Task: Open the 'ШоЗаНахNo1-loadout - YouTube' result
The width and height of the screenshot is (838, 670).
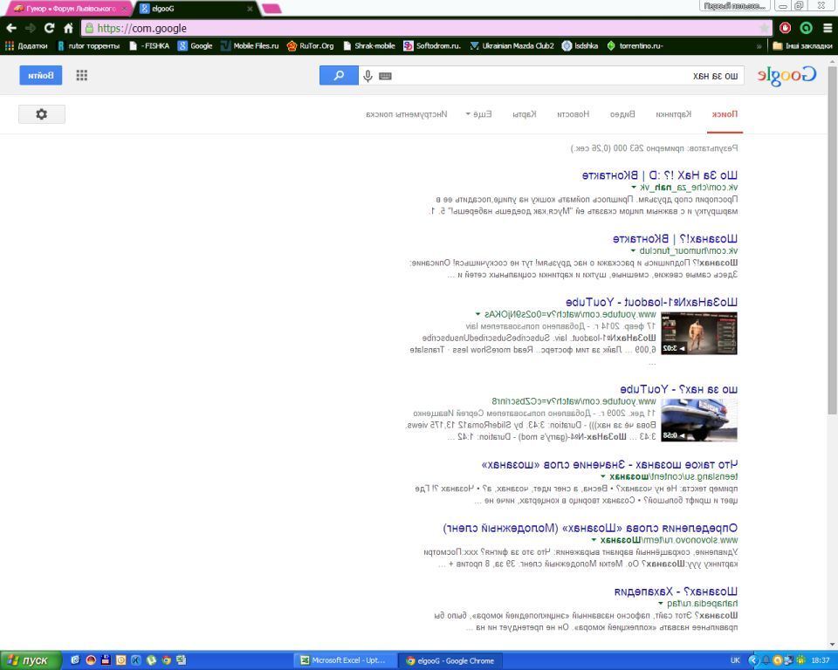Action: point(651,303)
